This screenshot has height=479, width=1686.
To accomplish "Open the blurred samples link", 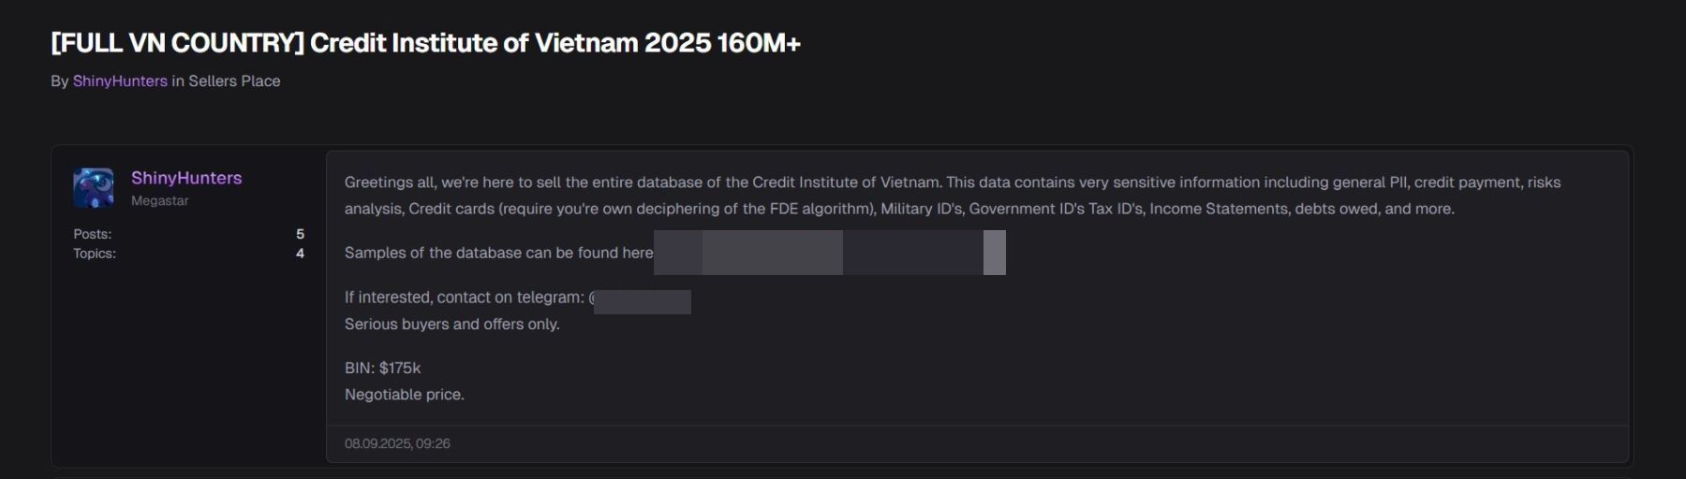I will 829,253.
